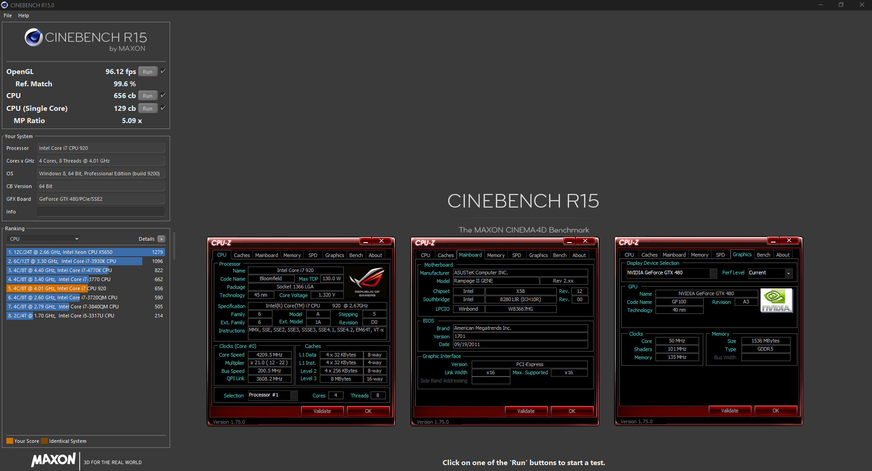872x471 pixels.
Task: Click the panel splitter grip handle
Action: coord(174,246)
